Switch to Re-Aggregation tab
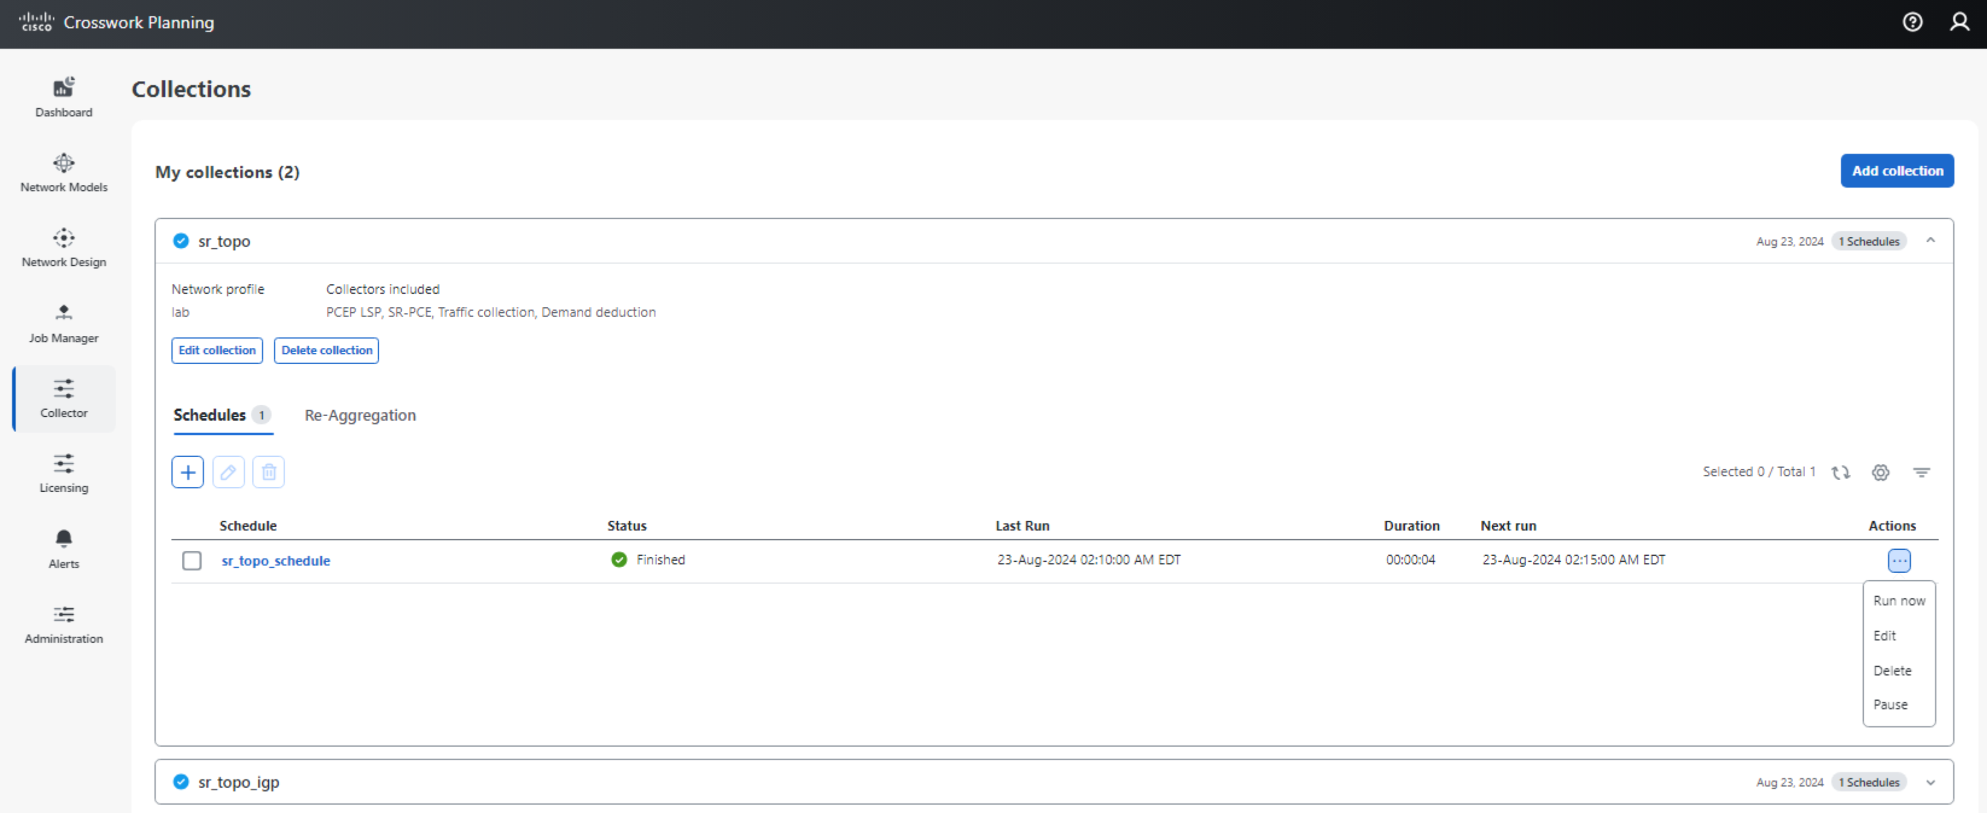The height and width of the screenshot is (813, 1987). click(x=360, y=415)
